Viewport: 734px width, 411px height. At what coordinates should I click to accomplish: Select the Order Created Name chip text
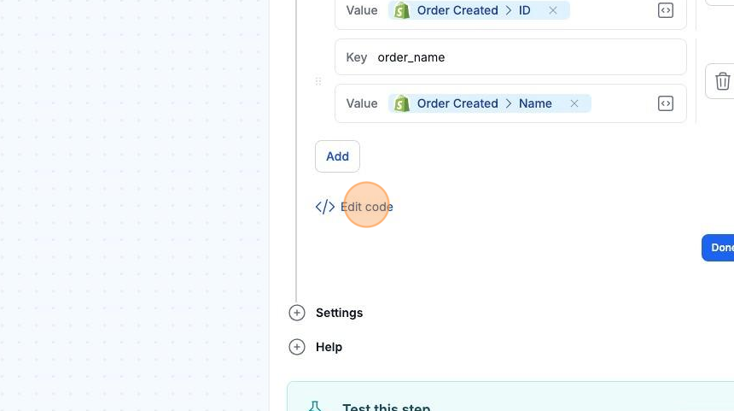484,103
